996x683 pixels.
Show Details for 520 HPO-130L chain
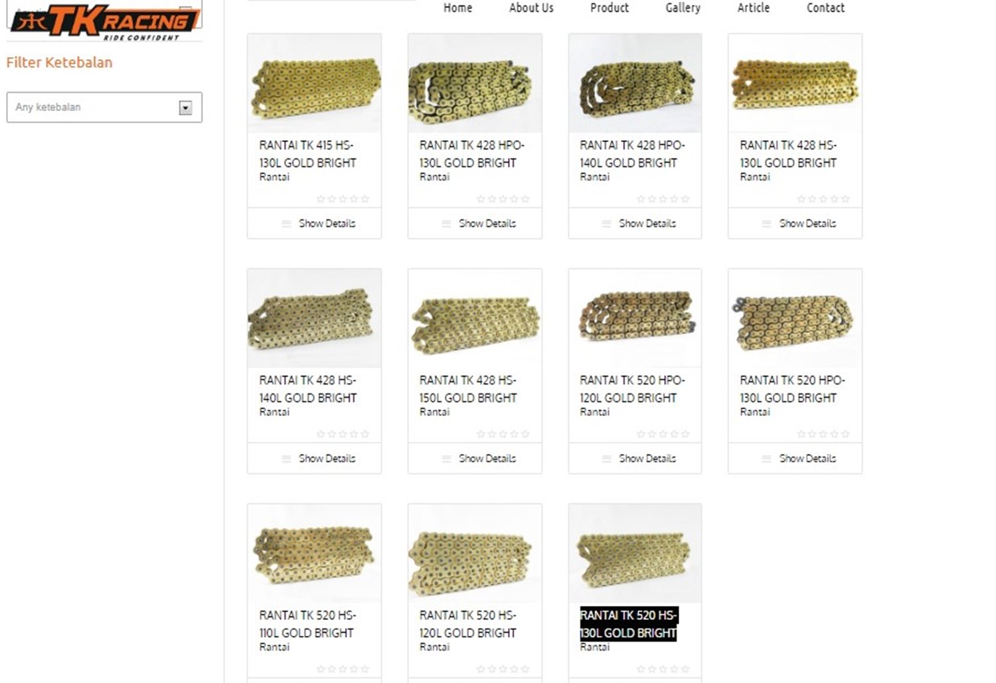click(x=807, y=458)
